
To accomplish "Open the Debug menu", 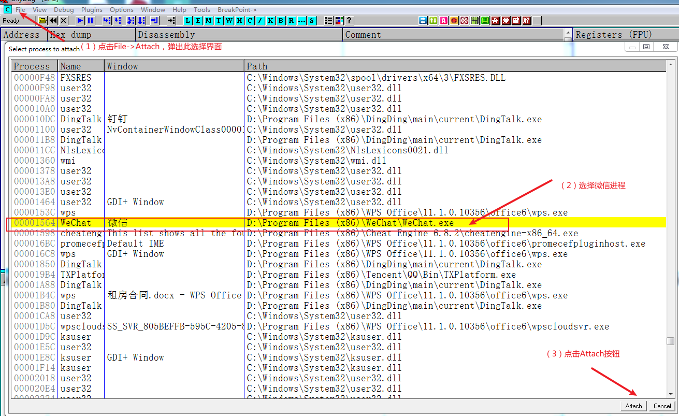I will [64, 9].
